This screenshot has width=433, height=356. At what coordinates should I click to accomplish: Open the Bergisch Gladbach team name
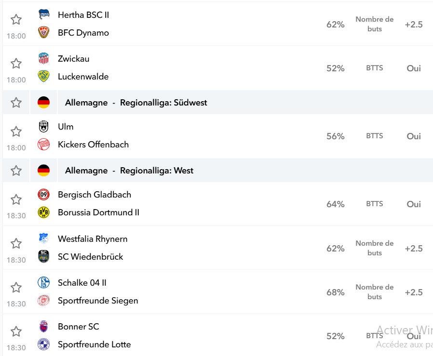(x=95, y=195)
